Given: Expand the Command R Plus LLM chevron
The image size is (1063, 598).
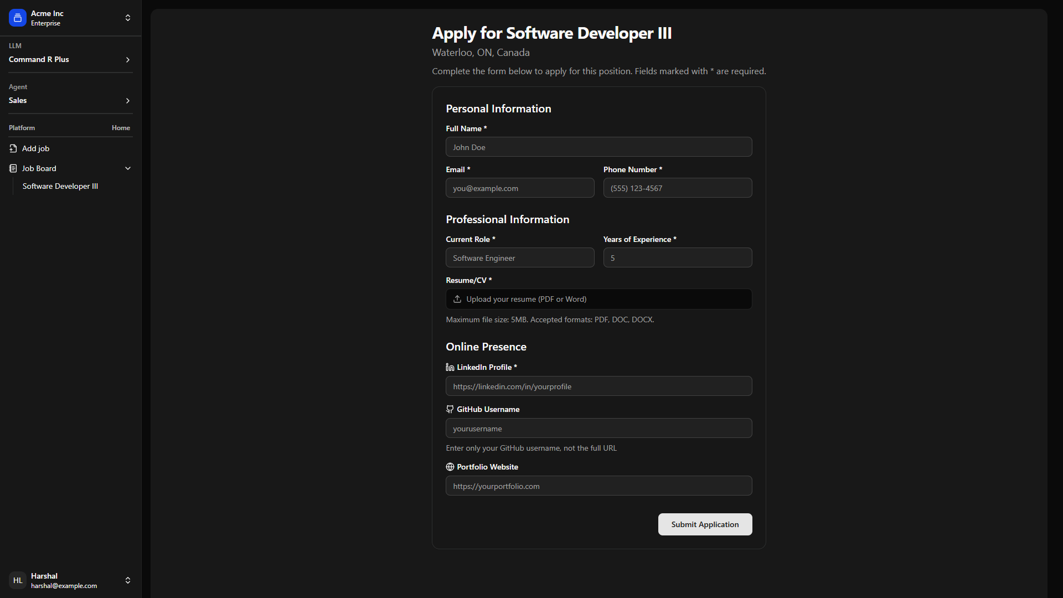Looking at the screenshot, I should coord(128,60).
